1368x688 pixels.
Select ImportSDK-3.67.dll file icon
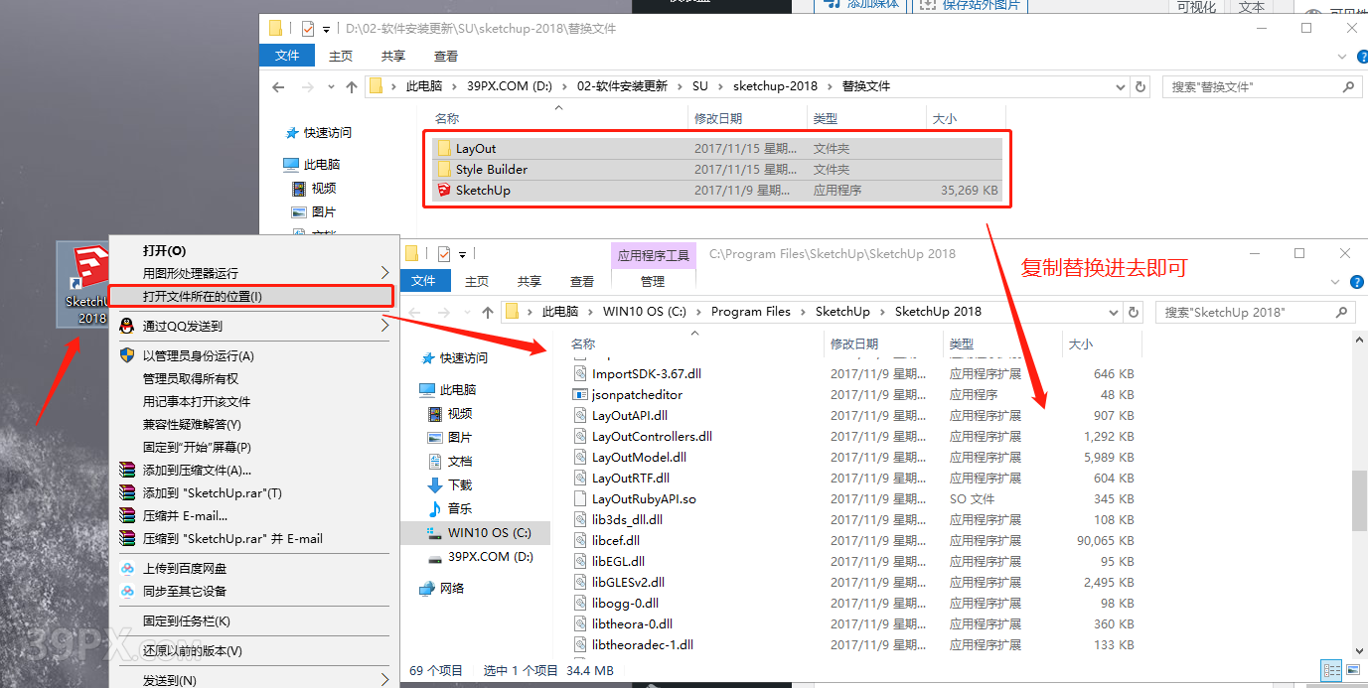coord(582,374)
